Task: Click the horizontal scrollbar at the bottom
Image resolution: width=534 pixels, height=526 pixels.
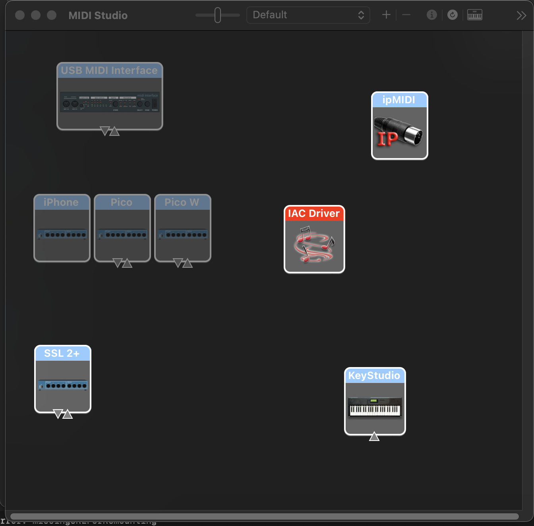Action: click(x=265, y=516)
